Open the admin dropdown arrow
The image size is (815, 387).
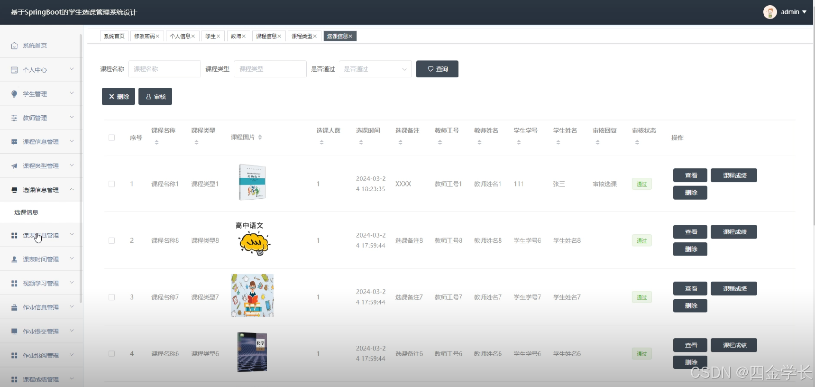click(x=804, y=12)
